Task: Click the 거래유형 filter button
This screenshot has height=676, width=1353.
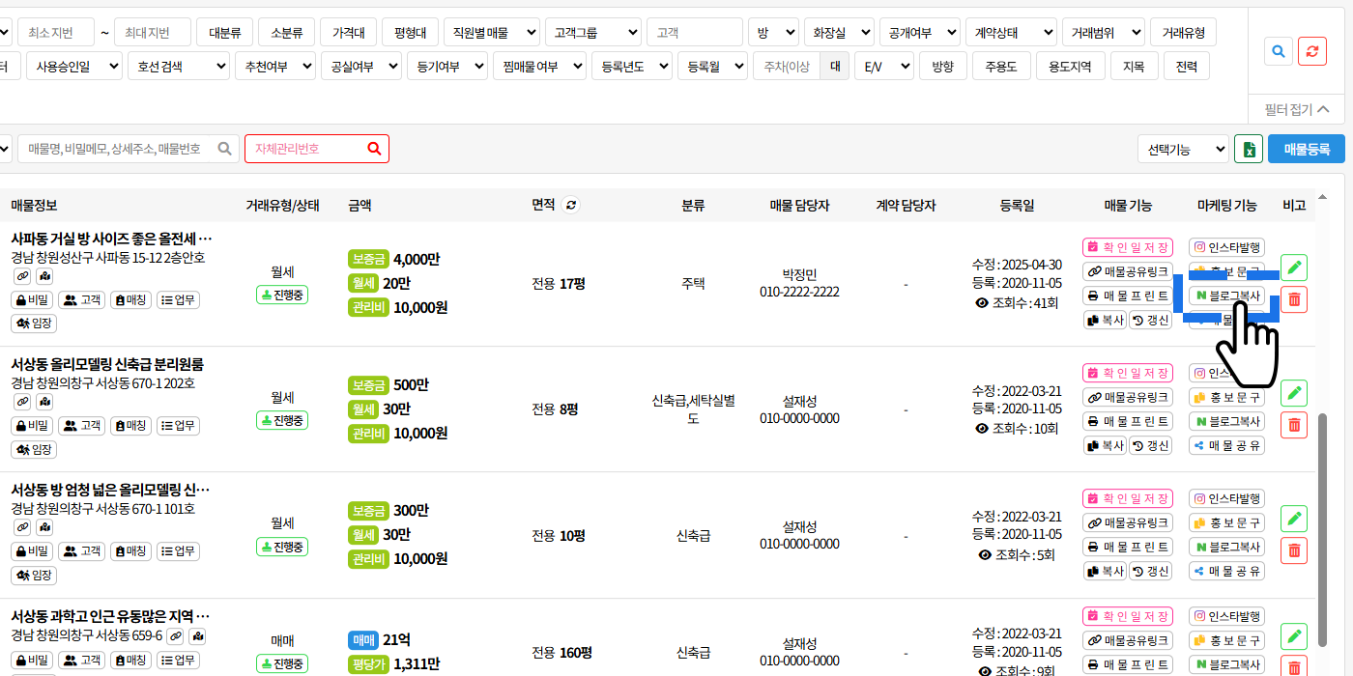Action: [1183, 32]
